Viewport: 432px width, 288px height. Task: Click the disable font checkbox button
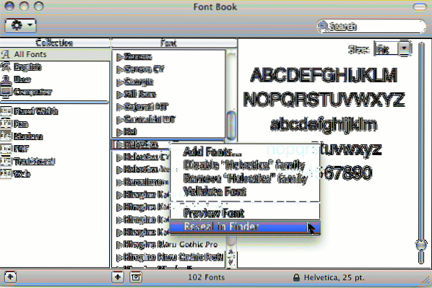point(136,276)
